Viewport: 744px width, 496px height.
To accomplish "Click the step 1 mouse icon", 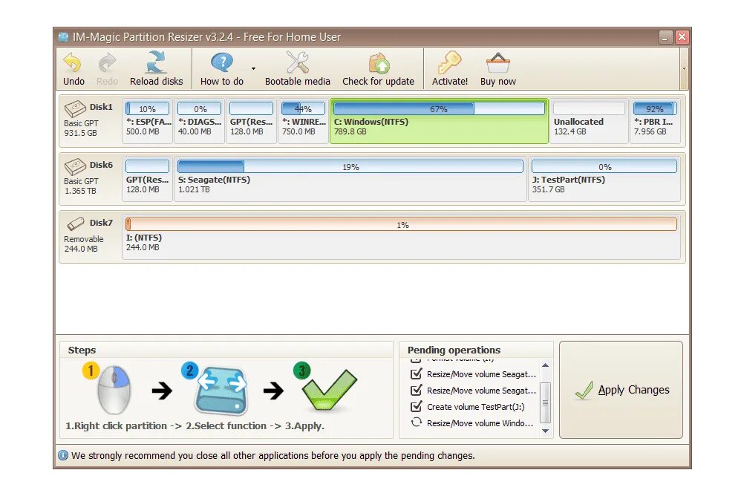I will coord(113,389).
